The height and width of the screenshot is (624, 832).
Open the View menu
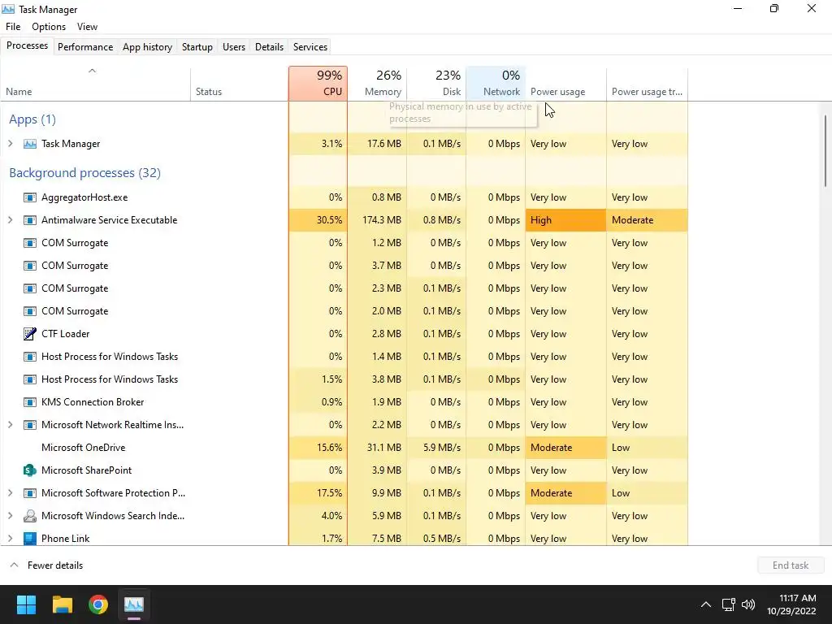(x=87, y=27)
